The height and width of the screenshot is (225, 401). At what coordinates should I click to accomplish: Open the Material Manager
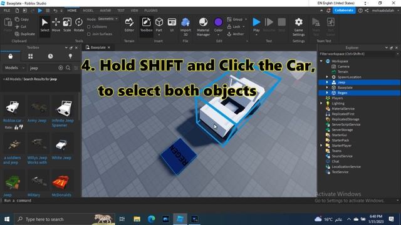pyautogui.click(x=203, y=27)
